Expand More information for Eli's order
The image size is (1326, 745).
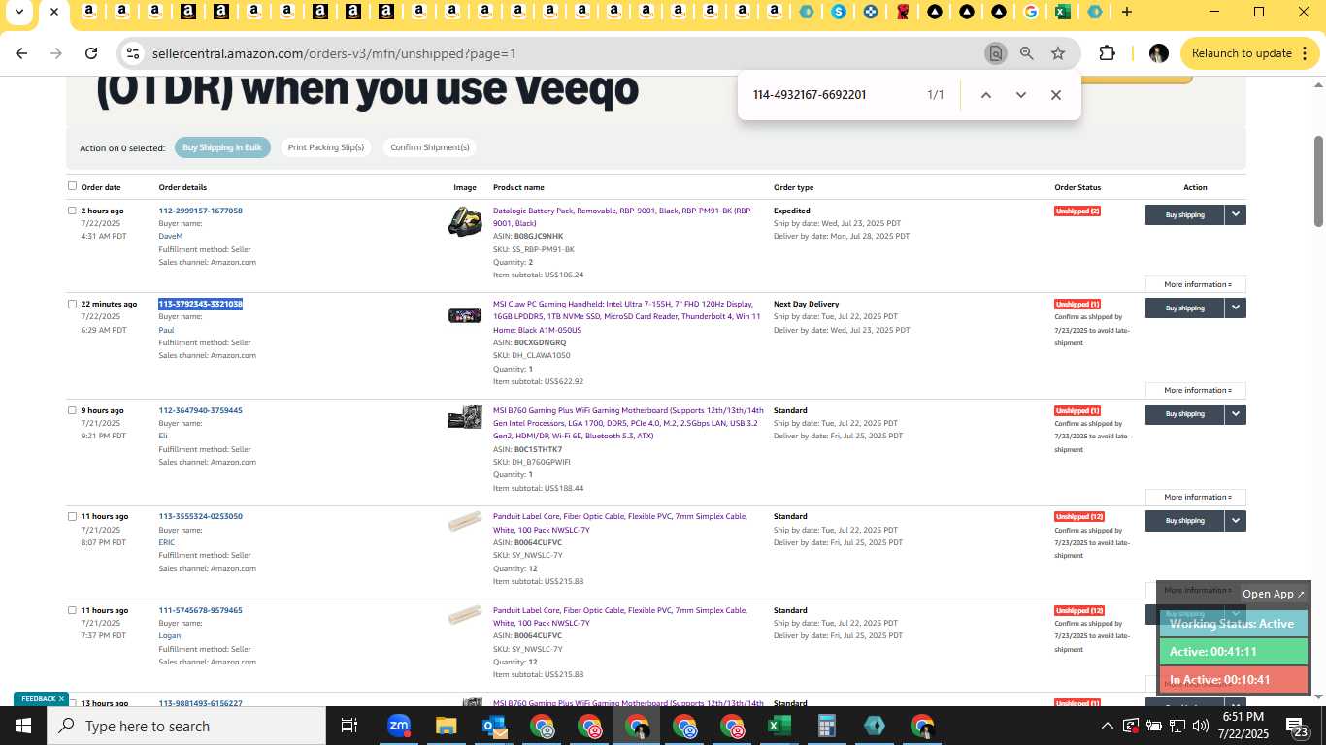point(1196,497)
